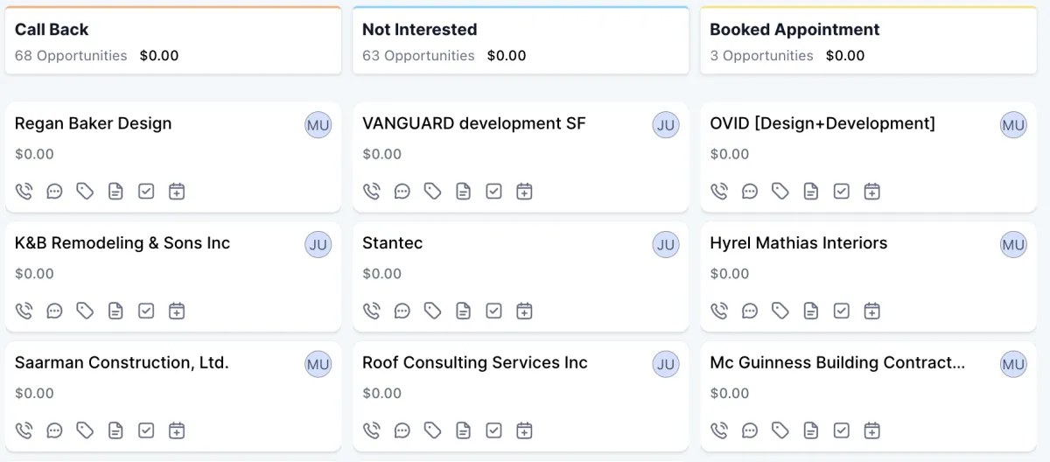Click JU avatar on Stantec card
Image resolution: width=1050 pixels, height=462 pixels.
(x=666, y=245)
